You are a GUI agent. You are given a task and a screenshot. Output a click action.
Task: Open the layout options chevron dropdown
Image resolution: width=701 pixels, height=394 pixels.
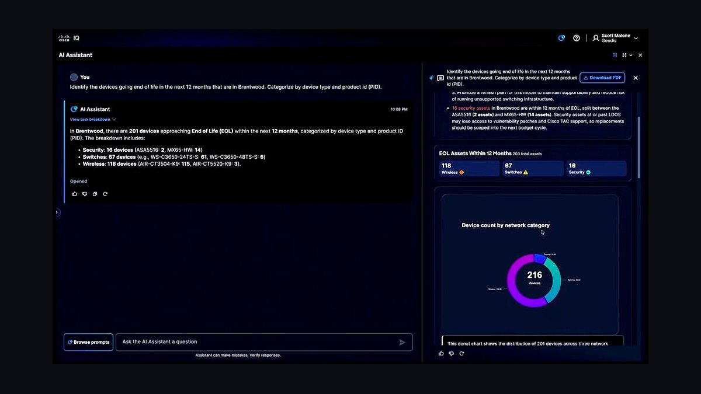631,55
